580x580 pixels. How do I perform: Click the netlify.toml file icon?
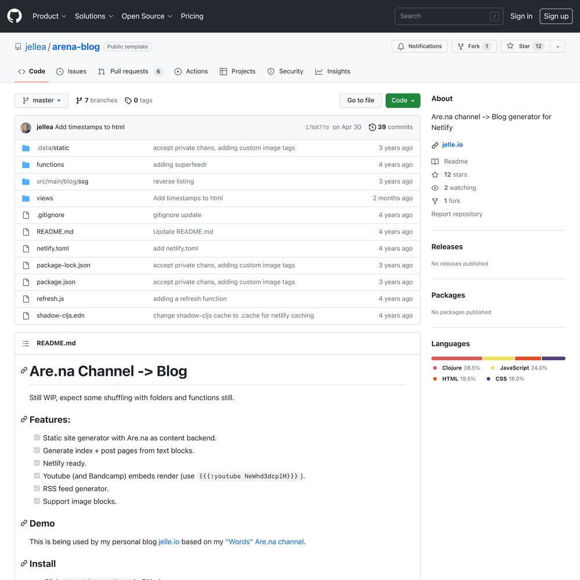pyautogui.click(x=26, y=249)
